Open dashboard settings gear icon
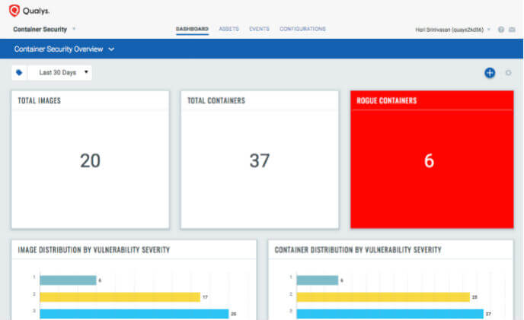The height and width of the screenshot is (320, 524). click(509, 73)
